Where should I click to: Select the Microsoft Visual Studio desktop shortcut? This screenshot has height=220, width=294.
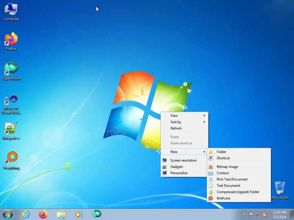click(x=11, y=105)
